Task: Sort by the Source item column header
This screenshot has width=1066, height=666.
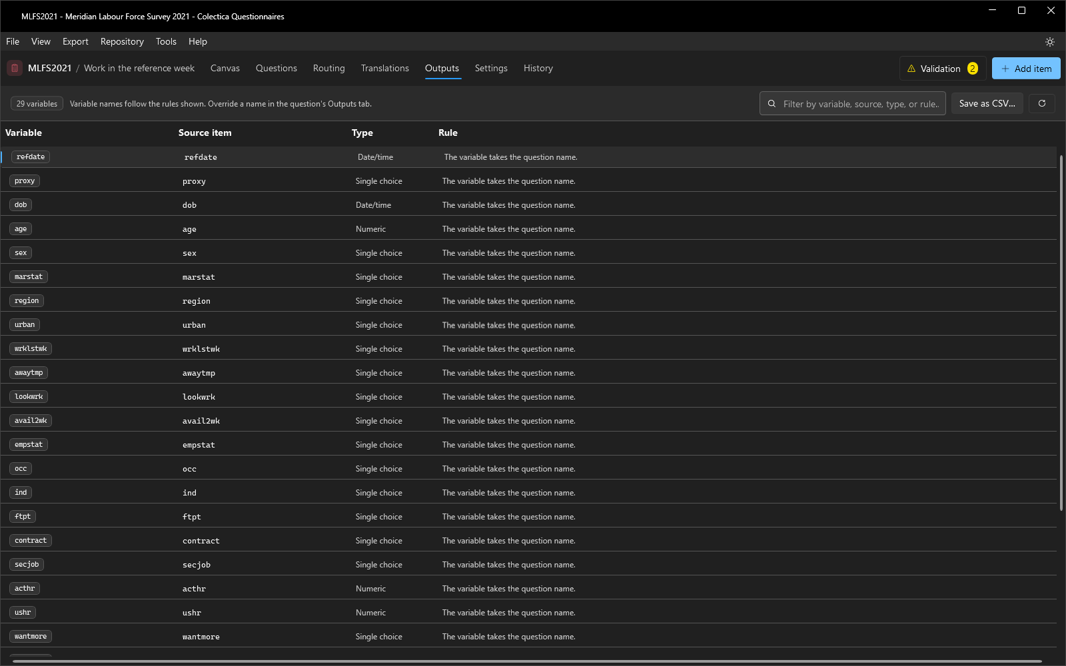Action: (205, 133)
